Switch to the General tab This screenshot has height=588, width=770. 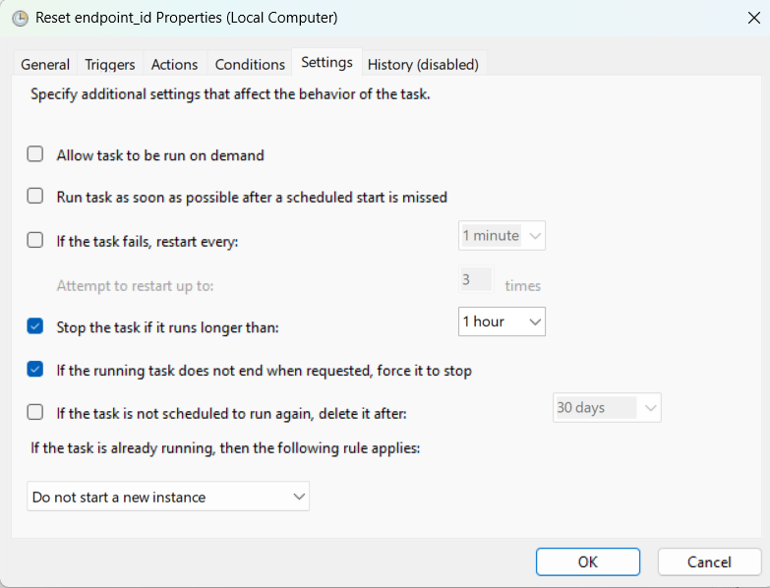[45, 64]
